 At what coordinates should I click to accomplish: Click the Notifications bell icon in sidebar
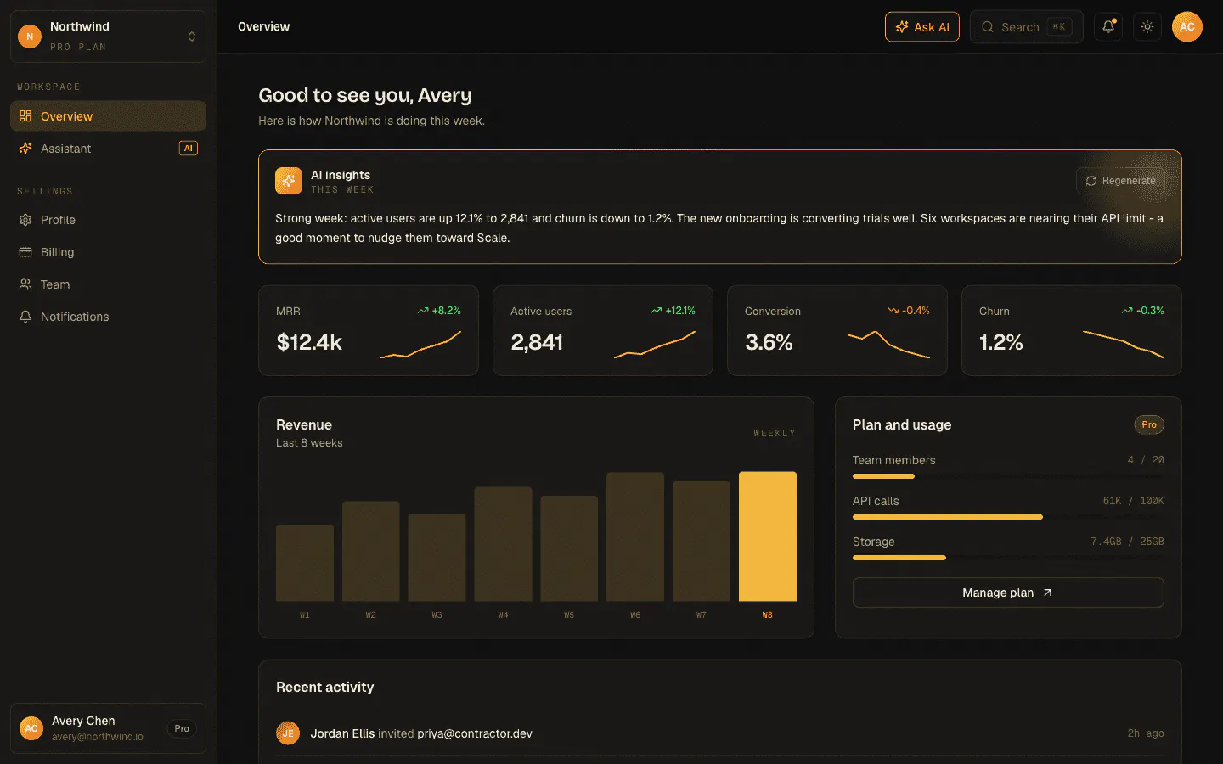(25, 317)
